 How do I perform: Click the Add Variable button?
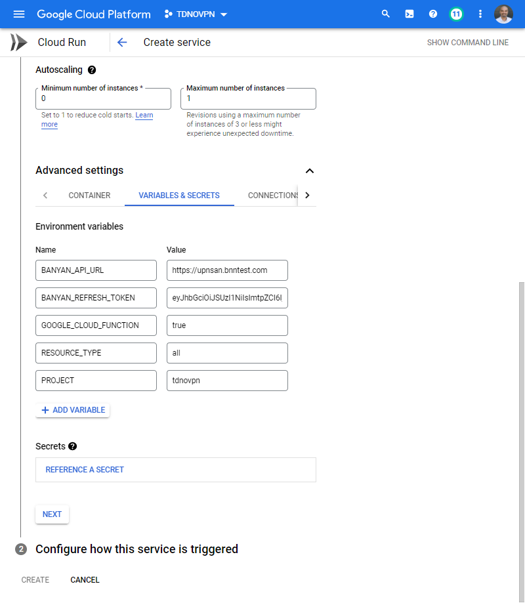pyautogui.click(x=73, y=410)
